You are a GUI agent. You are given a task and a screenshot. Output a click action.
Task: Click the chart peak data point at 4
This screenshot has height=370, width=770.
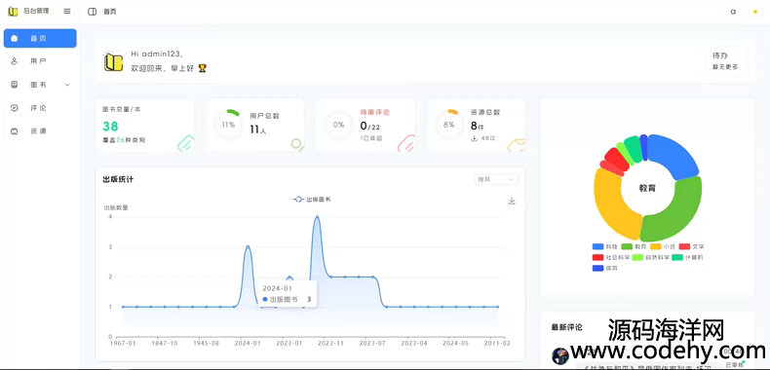(317, 216)
